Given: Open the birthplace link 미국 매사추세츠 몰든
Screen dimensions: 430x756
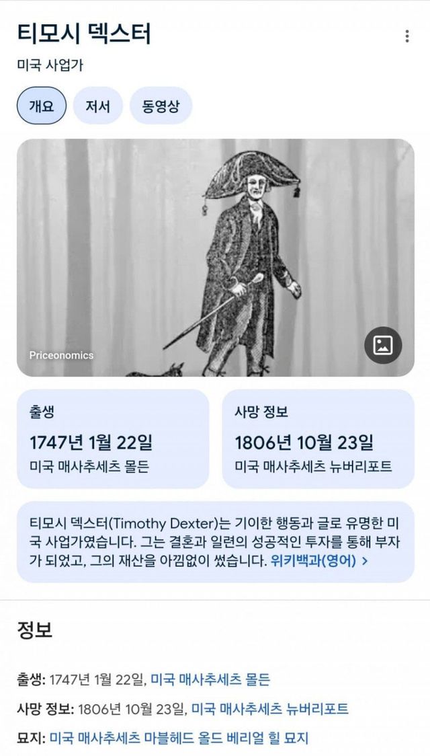Looking at the screenshot, I should 210,680.
